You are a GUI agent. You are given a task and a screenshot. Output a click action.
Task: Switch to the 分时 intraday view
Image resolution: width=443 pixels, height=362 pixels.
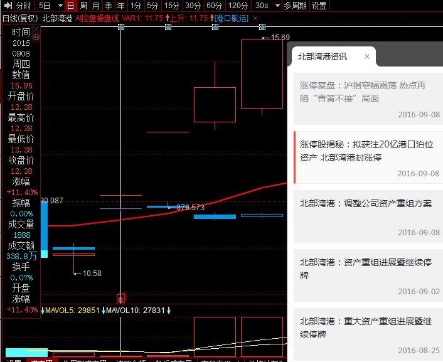coord(23,6)
